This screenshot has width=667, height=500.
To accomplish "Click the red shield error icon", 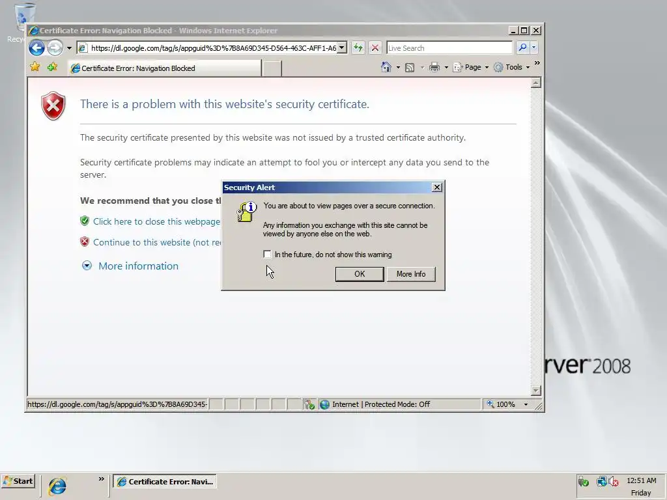I will (x=53, y=105).
